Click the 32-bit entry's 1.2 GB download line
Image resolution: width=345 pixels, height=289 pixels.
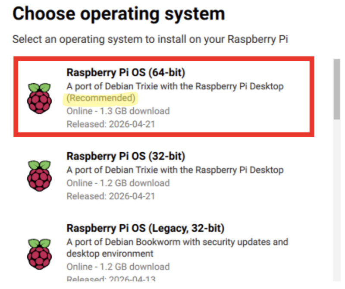(118, 183)
